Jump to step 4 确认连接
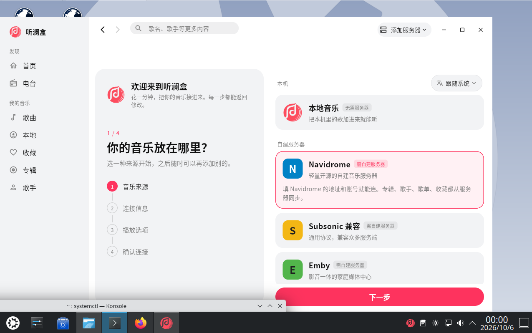This screenshot has width=532, height=333. pos(128,252)
